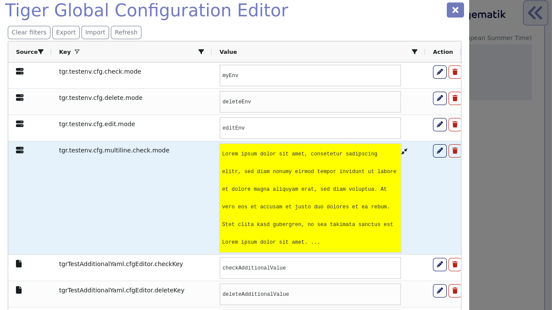Viewport: 552px width, 310px height.
Task: Select key tgrTestAdditionalYaml.cfgEditor.checkKey
Action: point(121,264)
